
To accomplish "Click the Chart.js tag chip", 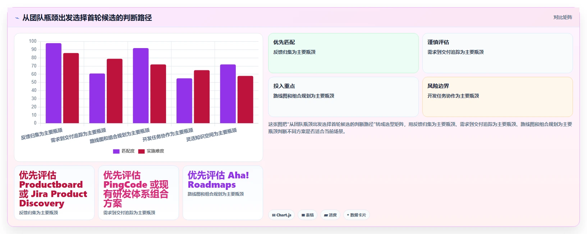I will [281, 215].
